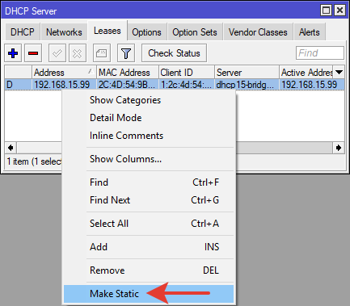Image resolution: width=350 pixels, height=306 pixels.
Task: Toggle Show Categories option
Action: click(125, 100)
